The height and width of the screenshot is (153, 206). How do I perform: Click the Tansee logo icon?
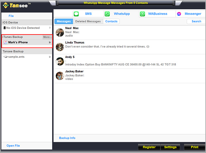tap(6, 6)
